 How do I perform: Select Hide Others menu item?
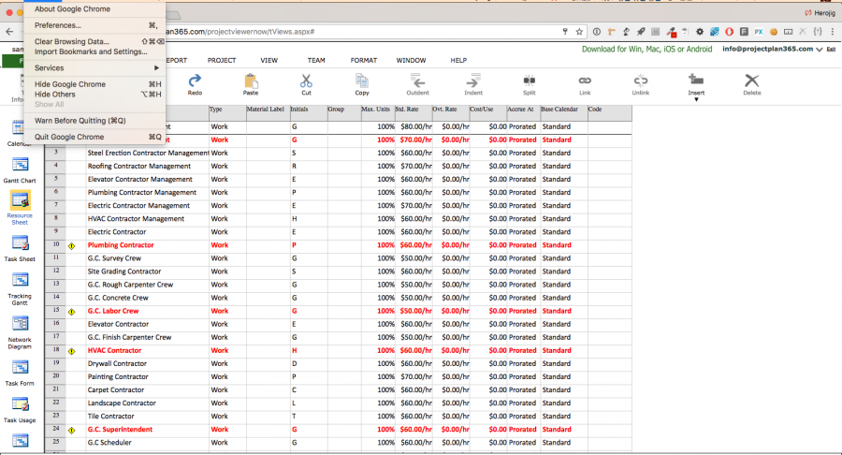click(x=94, y=94)
